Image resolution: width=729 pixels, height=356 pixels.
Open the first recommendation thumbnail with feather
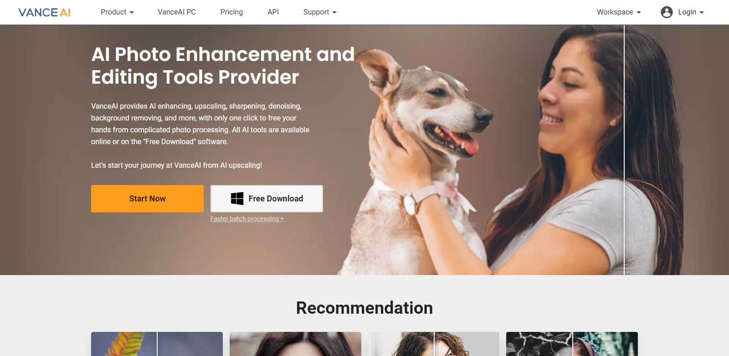click(x=157, y=344)
